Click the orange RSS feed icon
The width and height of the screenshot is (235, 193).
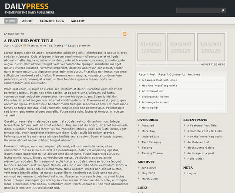coord(124,34)
